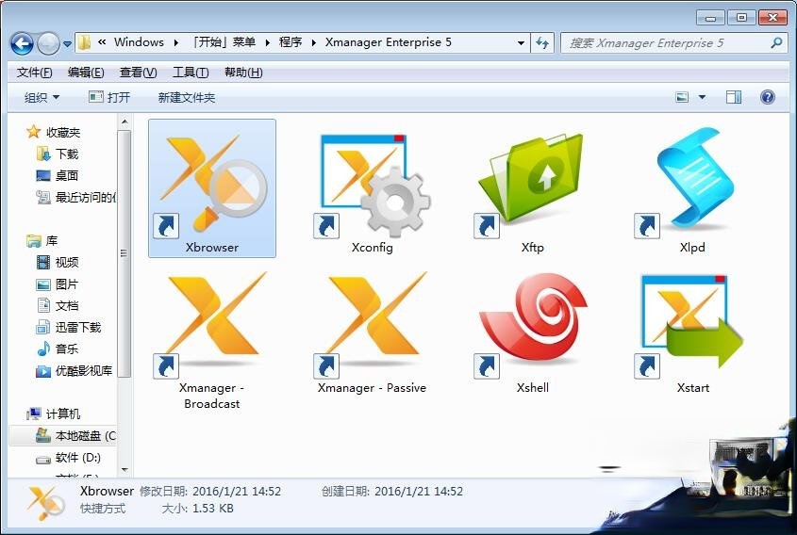This screenshot has height=535, width=797.
Task: Click the navigation pane scrollbar thumb
Action: [x=125, y=253]
